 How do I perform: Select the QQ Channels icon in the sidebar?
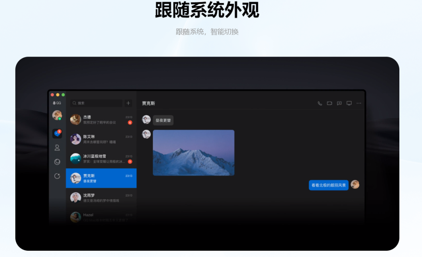(x=57, y=161)
